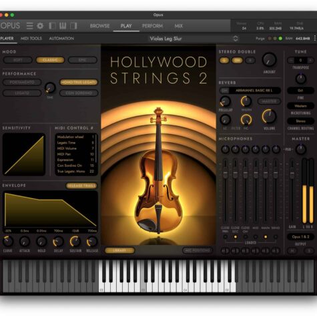Increase transpose with the plus button
Screen dimensions: 317x317
[x=310, y=60]
